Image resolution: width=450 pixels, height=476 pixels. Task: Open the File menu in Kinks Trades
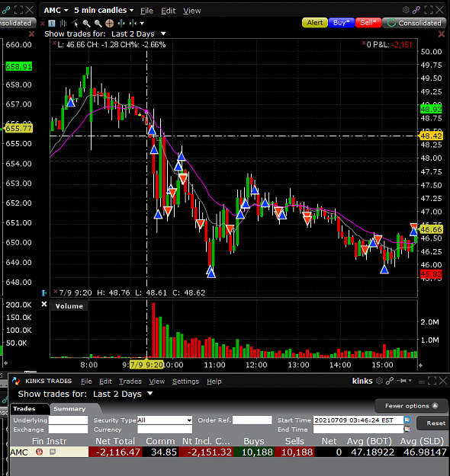coord(86,382)
